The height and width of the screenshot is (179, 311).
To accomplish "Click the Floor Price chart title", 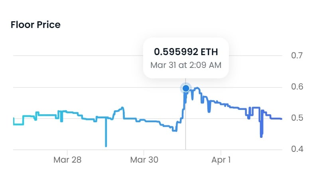I will pyautogui.click(x=36, y=25).
